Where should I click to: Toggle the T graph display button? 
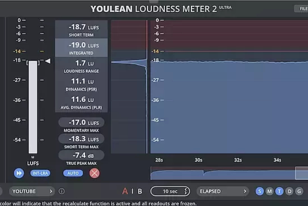click(x=279, y=191)
